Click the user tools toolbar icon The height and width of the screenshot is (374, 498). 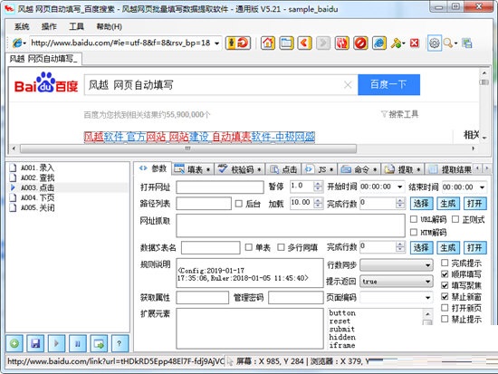(x=396, y=43)
